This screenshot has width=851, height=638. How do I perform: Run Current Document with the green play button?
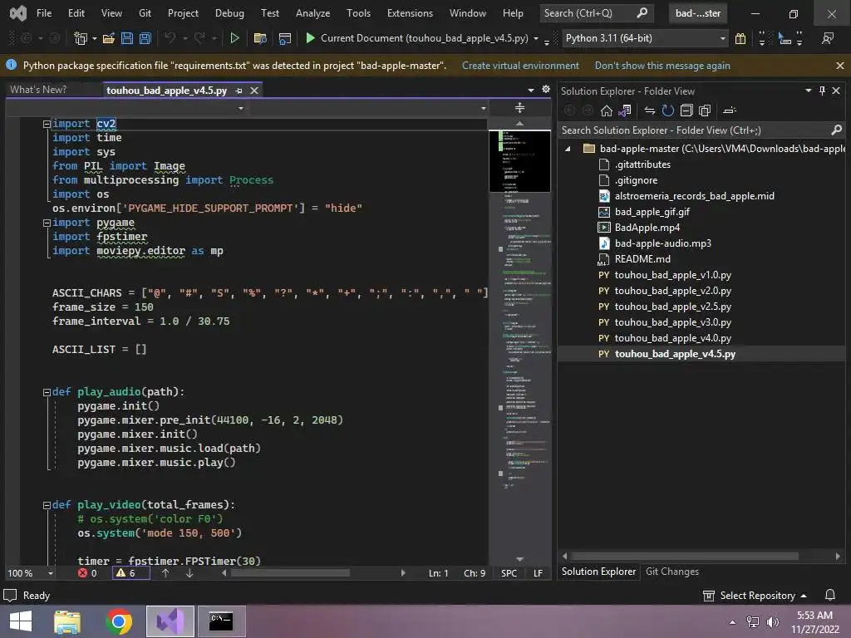coord(311,38)
